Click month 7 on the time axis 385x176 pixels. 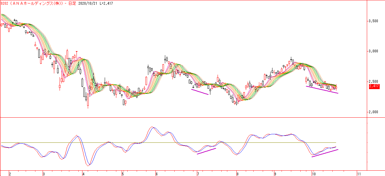coord(198,173)
